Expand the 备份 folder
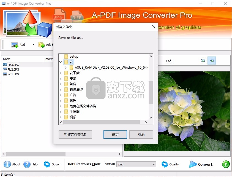 [61, 84]
